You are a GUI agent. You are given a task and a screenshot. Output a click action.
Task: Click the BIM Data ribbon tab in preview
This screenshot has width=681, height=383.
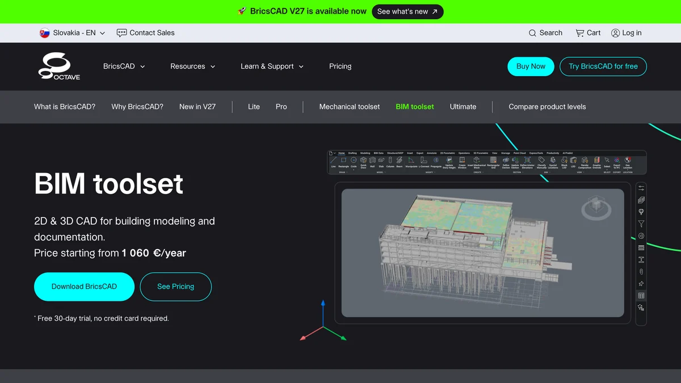[379, 153]
